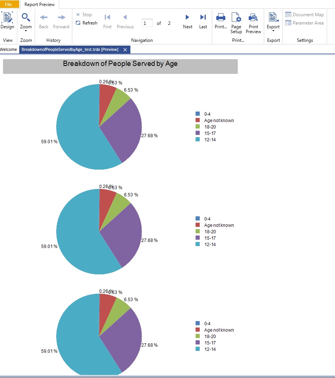
Task: Open the Zoom magnifier tool
Action: (x=26, y=18)
